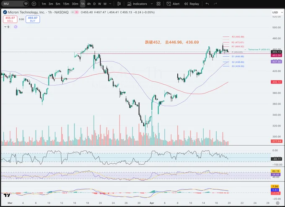The image size is (285, 207).
Task: Click the orange text note 跌破452
Action: tap(172, 42)
